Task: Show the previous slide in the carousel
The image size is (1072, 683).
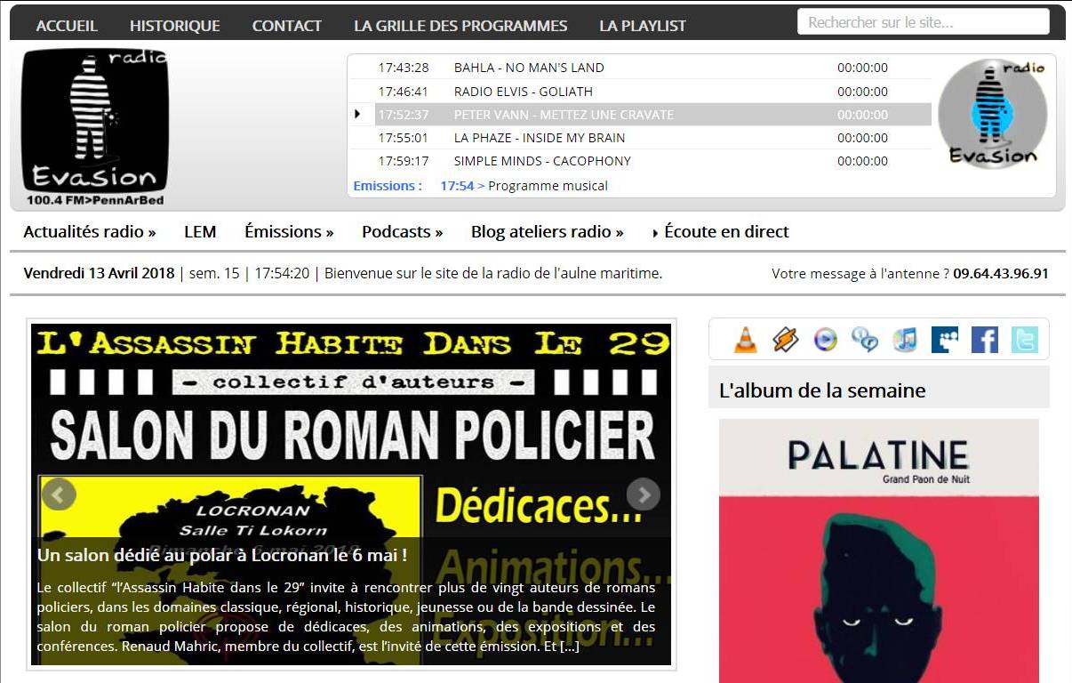Action: tap(59, 494)
